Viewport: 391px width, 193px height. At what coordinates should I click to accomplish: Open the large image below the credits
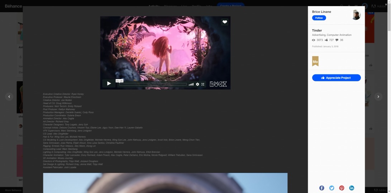165,183
